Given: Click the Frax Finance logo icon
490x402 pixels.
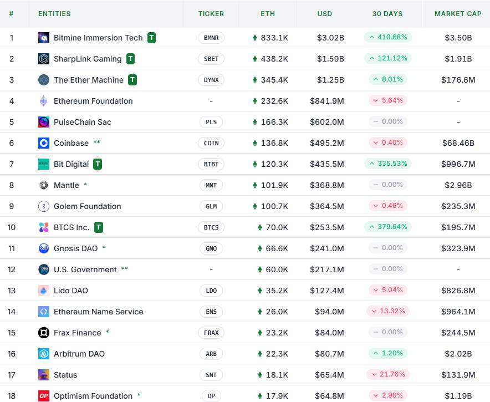Looking at the screenshot, I should point(44,333).
